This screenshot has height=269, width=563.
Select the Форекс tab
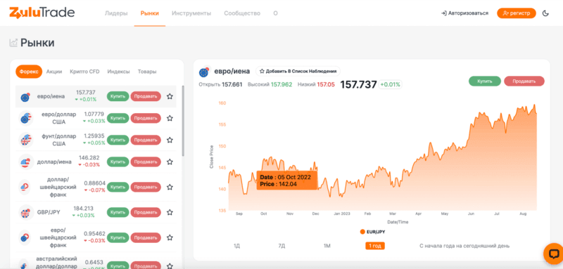pos(29,71)
